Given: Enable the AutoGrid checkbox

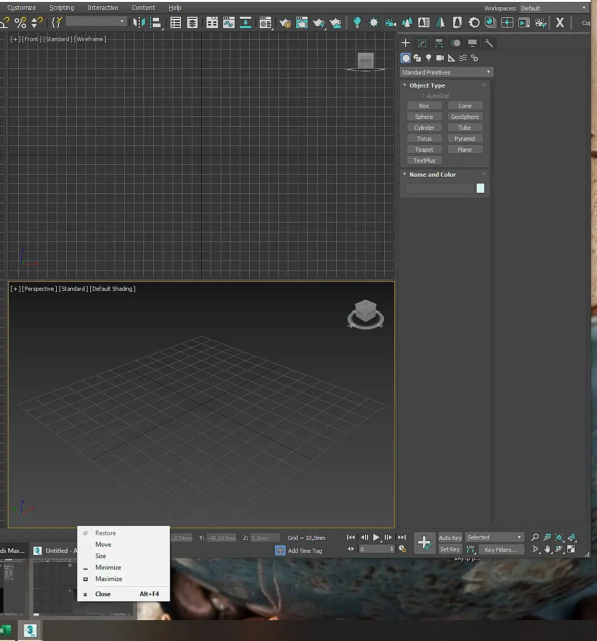Looking at the screenshot, I should (422, 96).
